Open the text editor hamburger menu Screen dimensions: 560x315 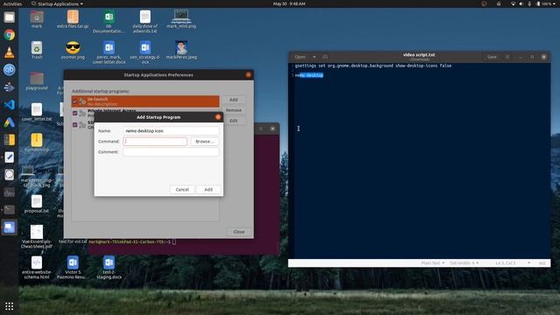[x=507, y=57]
